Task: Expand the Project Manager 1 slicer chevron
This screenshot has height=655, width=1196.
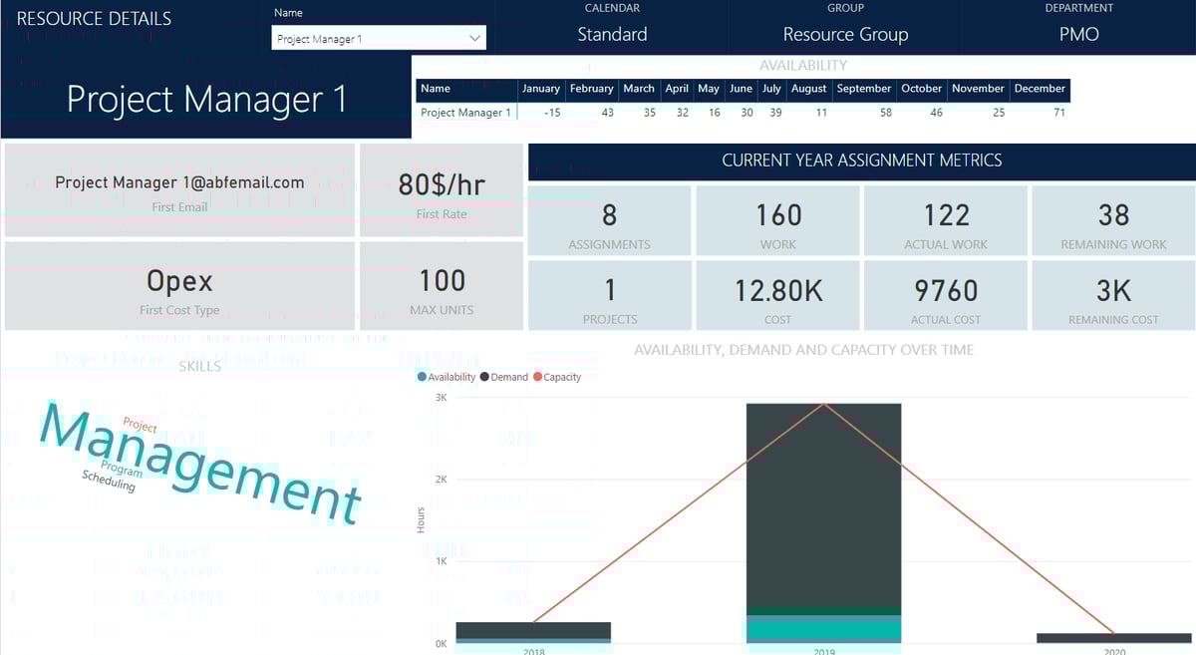Action: [475, 37]
